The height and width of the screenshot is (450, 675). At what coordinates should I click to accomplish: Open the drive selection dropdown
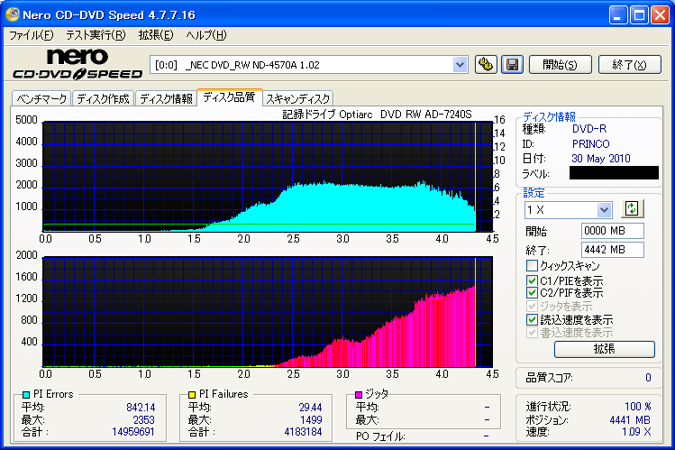[x=460, y=65]
